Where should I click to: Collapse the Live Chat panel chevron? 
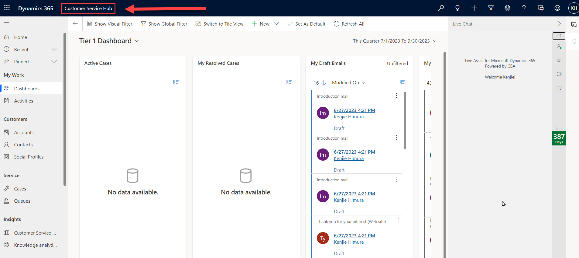coord(559,24)
